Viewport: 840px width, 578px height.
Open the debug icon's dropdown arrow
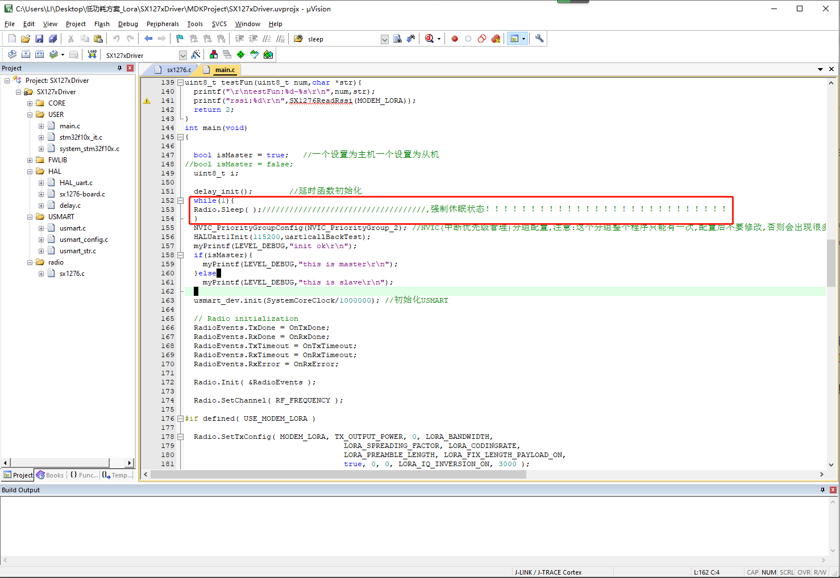pos(439,39)
